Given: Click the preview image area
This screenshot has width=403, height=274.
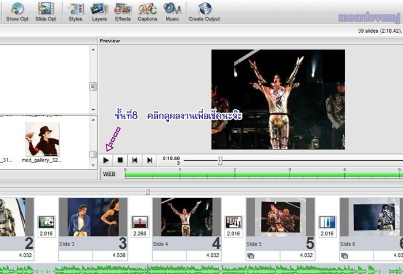Looking at the screenshot, I should coord(278,99).
